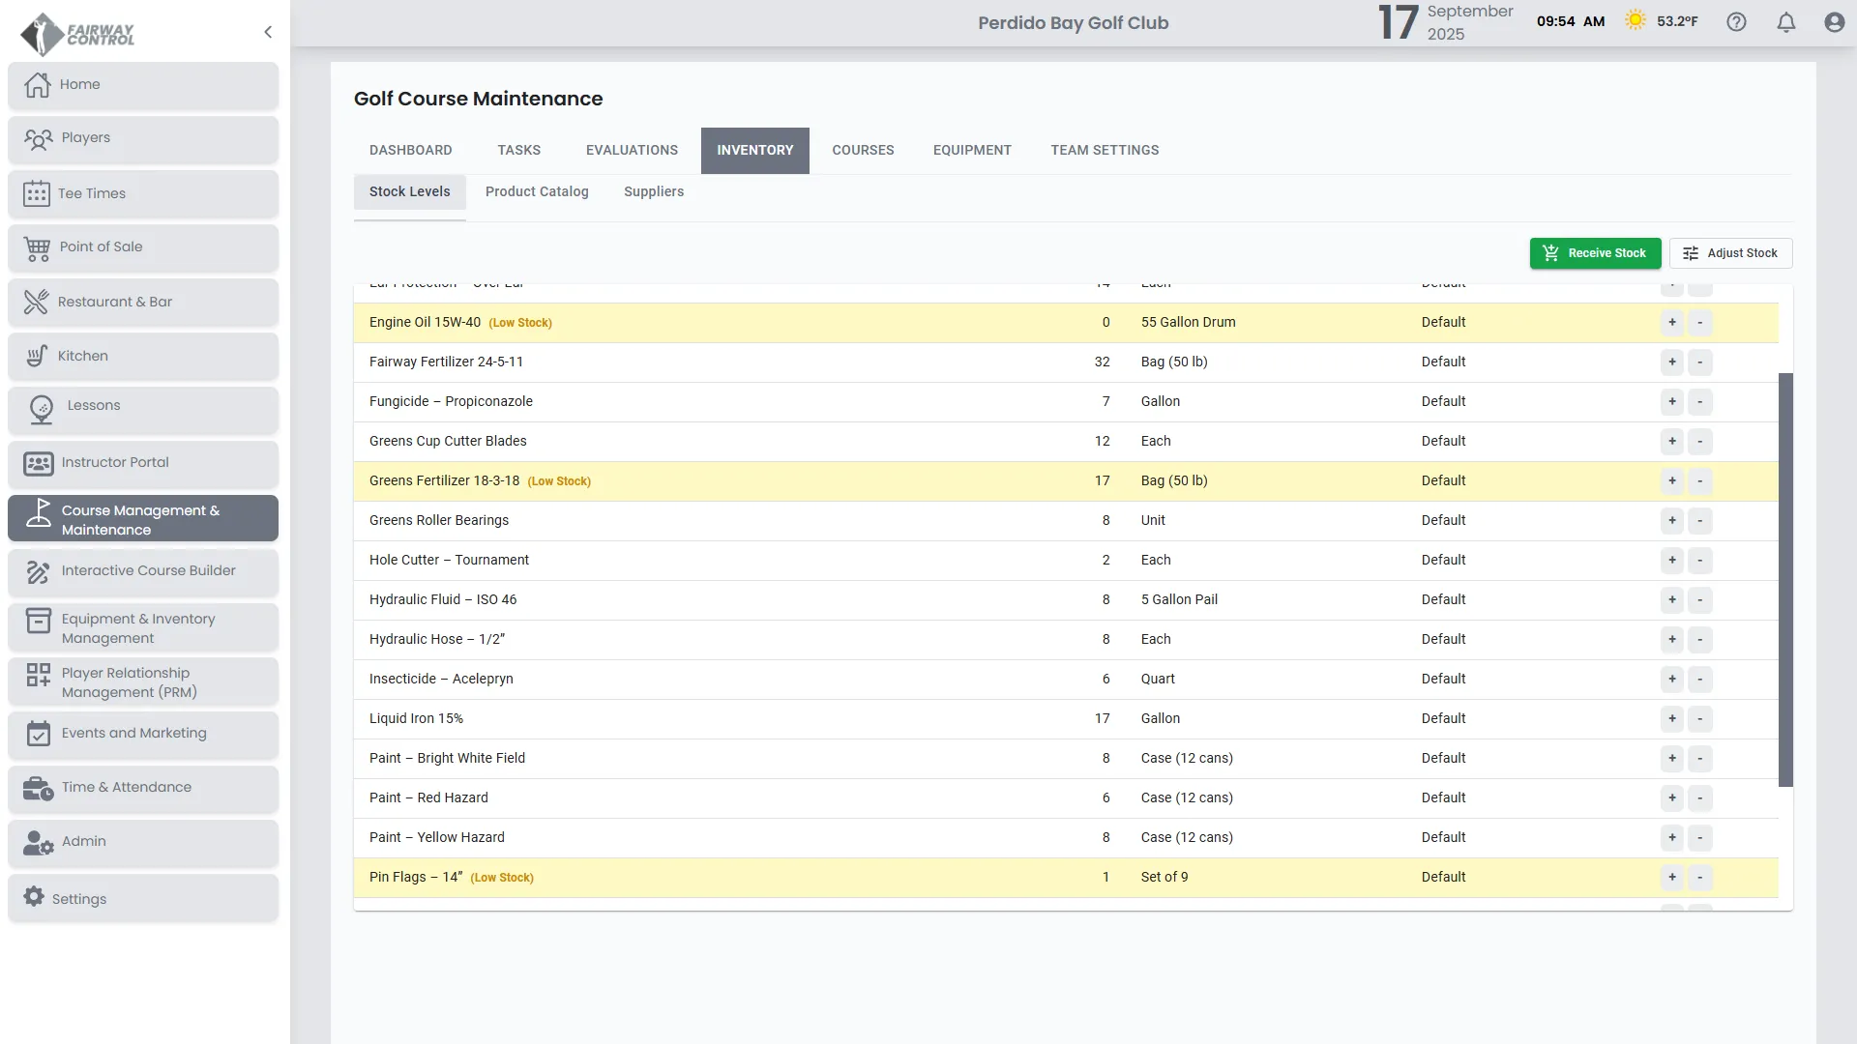
Task: Click the Kitchen sidebar icon
Action: click(x=37, y=357)
